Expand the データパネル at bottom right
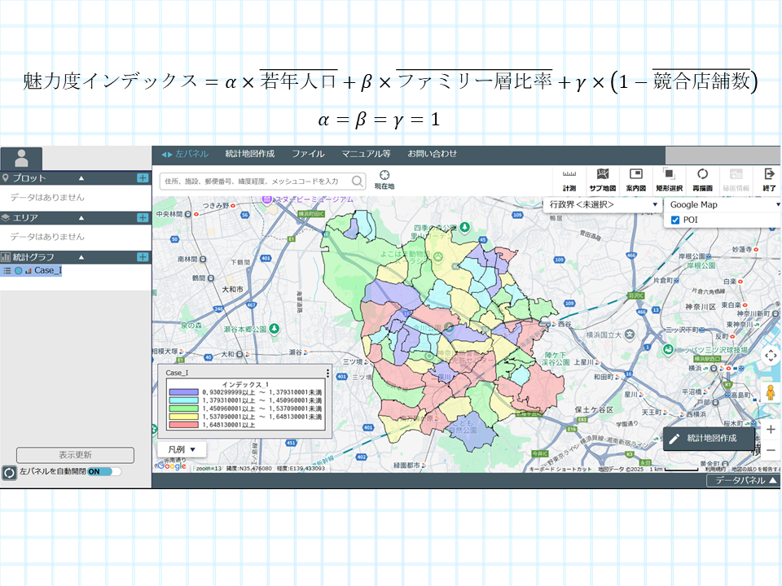 point(745,481)
